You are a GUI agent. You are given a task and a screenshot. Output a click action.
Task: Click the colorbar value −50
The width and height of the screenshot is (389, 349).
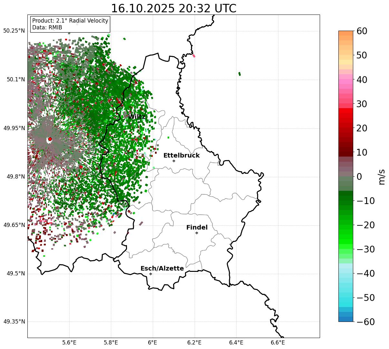point(365,297)
